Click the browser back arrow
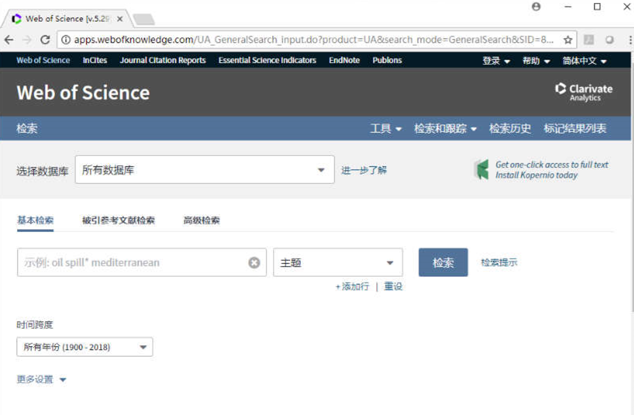Image resolution: width=634 pixels, height=415 pixels. pos(9,40)
